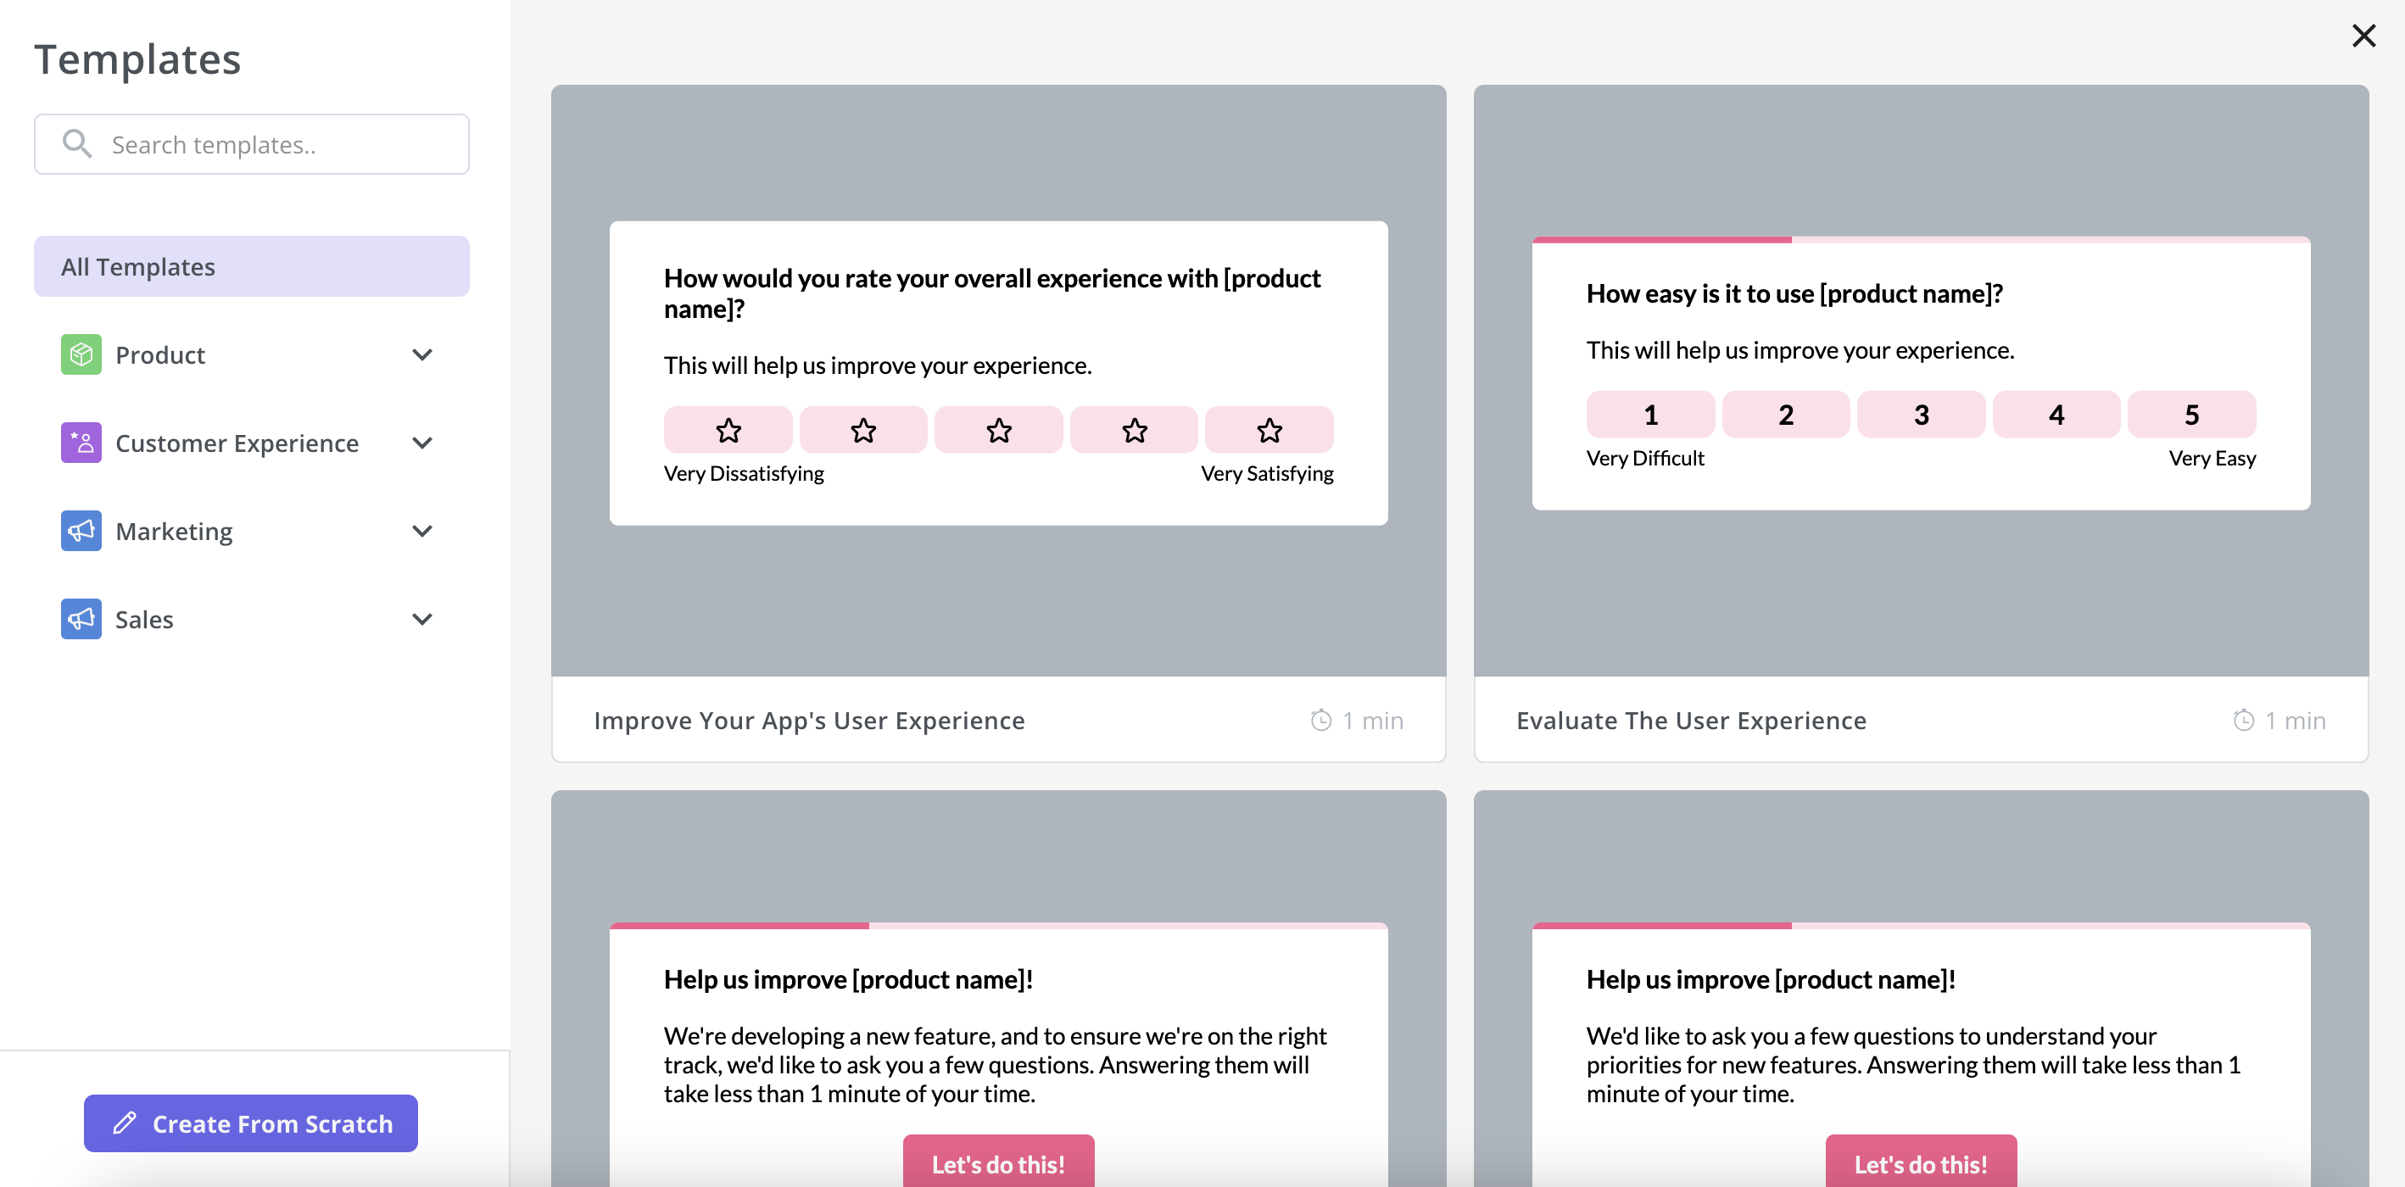The height and width of the screenshot is (1187, 2405).
Task: Click the pink progress bar on Evaluate template
Action: tap(1662, 240)
